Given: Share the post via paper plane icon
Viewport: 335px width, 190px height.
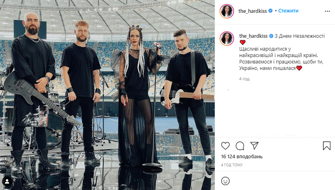Looking at the screenshot, I should coord(254,145).
